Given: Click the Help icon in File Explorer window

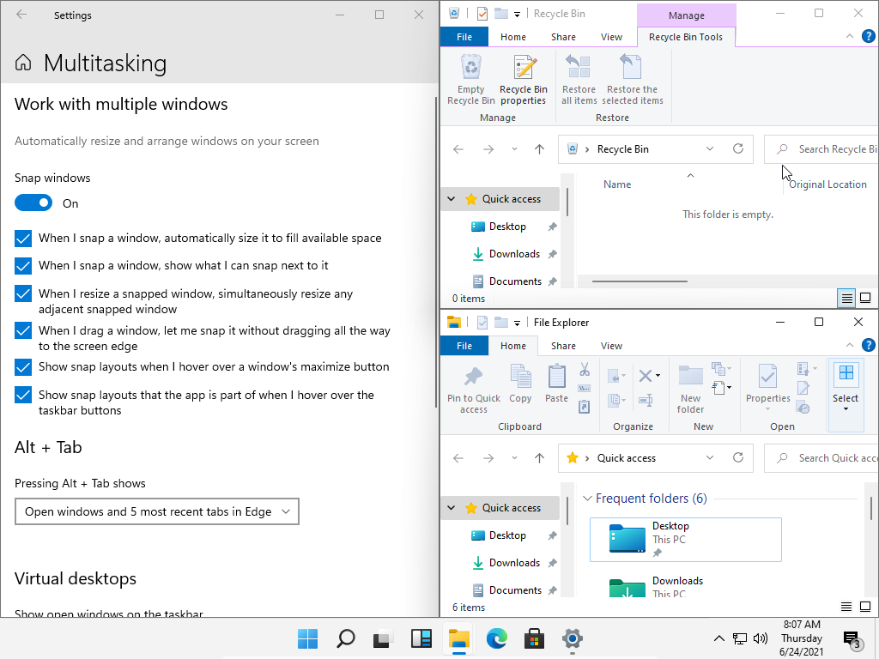Looking at the screenshot, I should [x=868, y=345].
